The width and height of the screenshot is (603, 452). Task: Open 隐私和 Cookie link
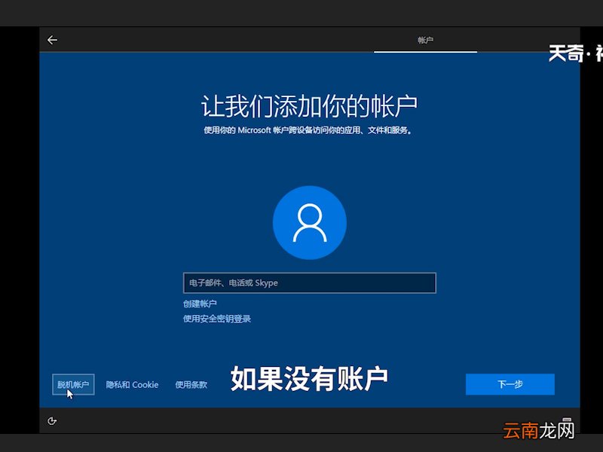point(132,384)
